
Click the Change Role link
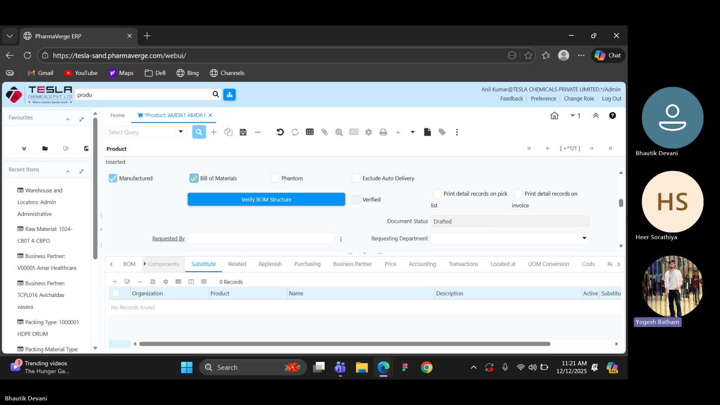tap(579, 99)
